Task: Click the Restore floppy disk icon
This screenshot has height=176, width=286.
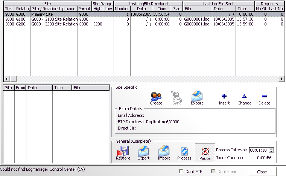Action: [123, 151]
